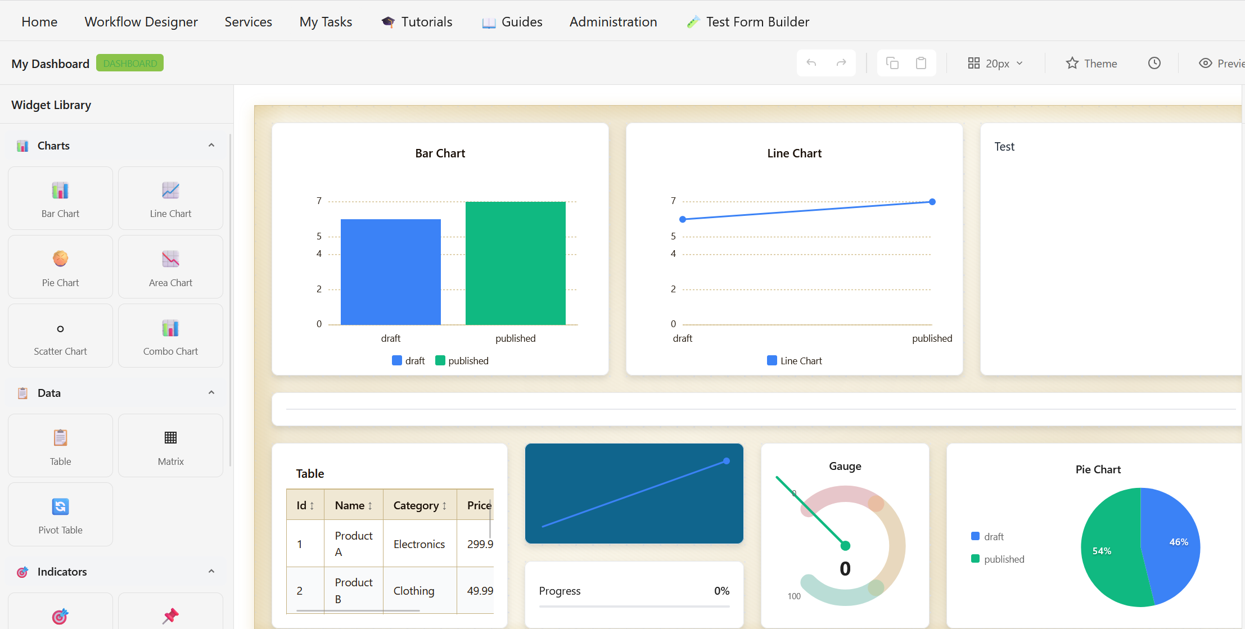
Task: Click the copy icon in toolbar
Action: pos(892,63)
